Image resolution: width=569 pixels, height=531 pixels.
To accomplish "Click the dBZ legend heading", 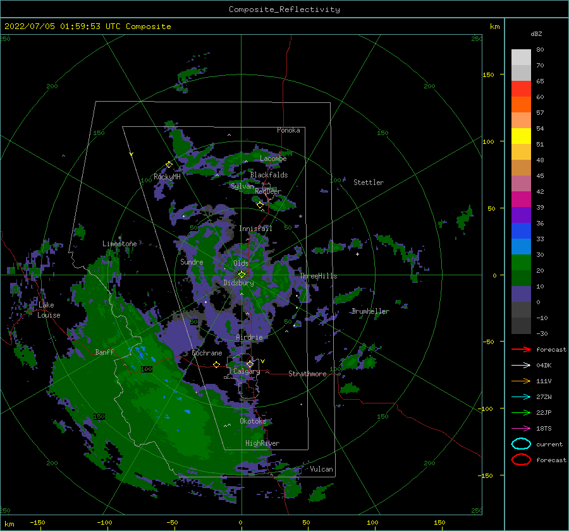I will click(x=536, y=33).
